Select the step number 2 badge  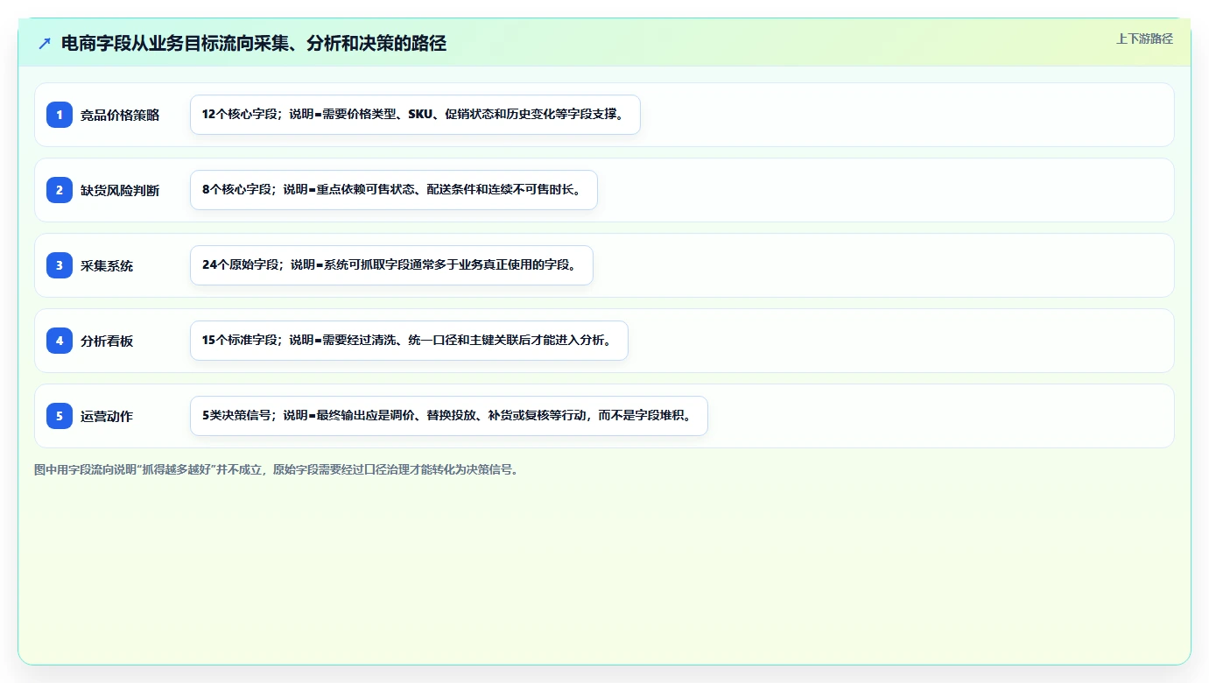[x=60, y=190]
